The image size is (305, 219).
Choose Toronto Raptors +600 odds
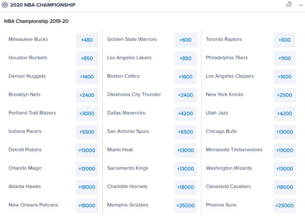coord(284,40)
